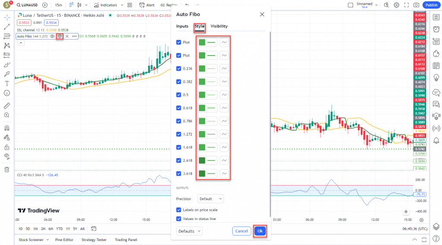
Task: Switch to the Style tab
Action: (199, 26)
